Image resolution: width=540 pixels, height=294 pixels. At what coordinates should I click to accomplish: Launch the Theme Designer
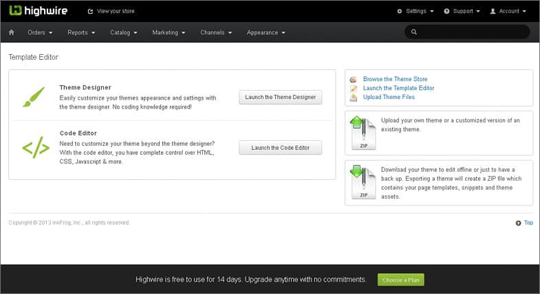pos(281,98)
